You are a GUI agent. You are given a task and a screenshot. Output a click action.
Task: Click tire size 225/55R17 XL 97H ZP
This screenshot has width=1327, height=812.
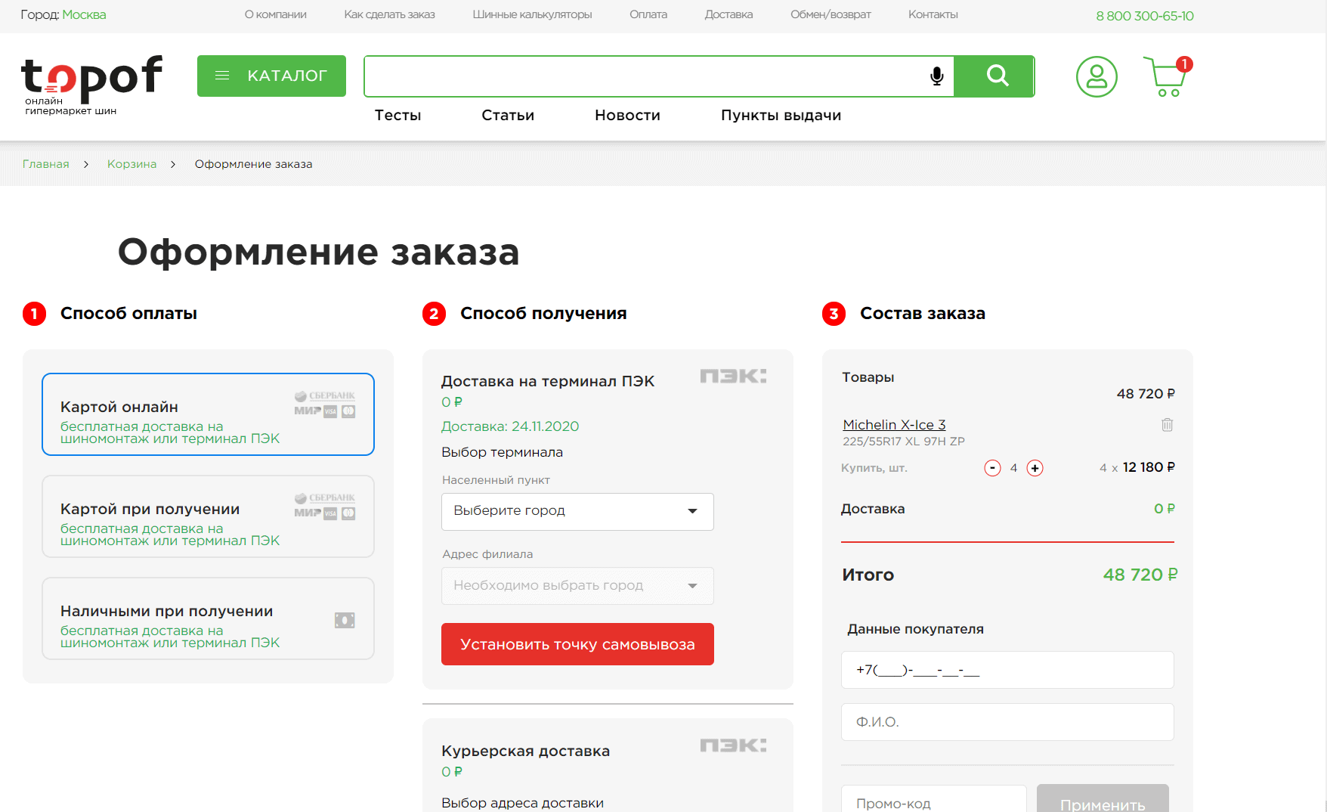pyautogui.click(x=903, y=442)
